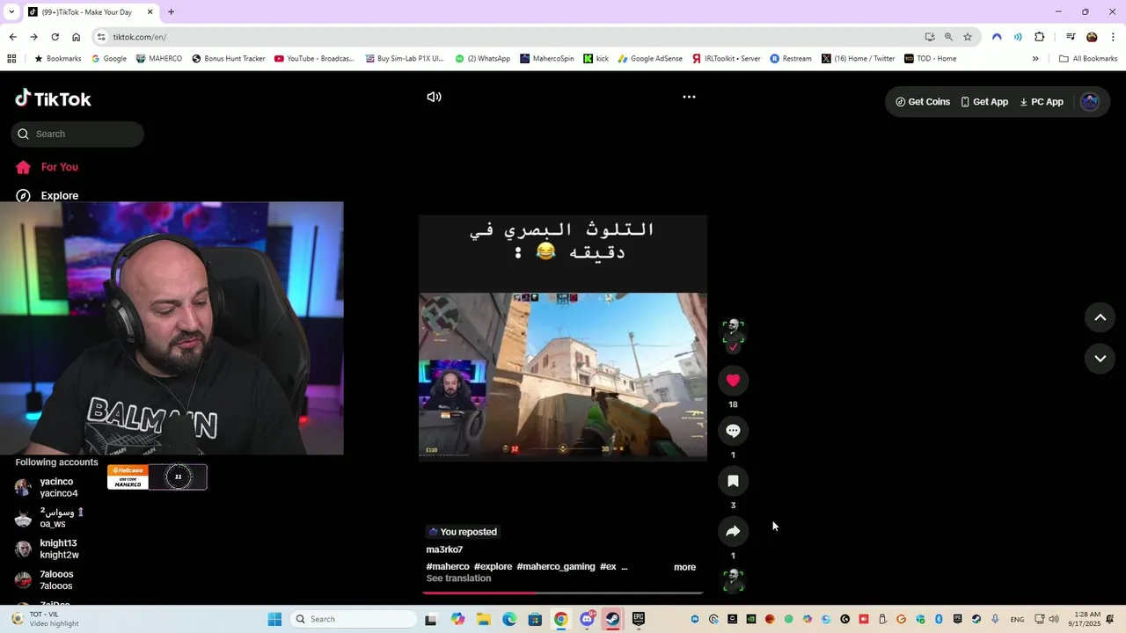Open the zoom magnifier icon in address bar
Screen dimensions: 1126x633
coord(948,37)
